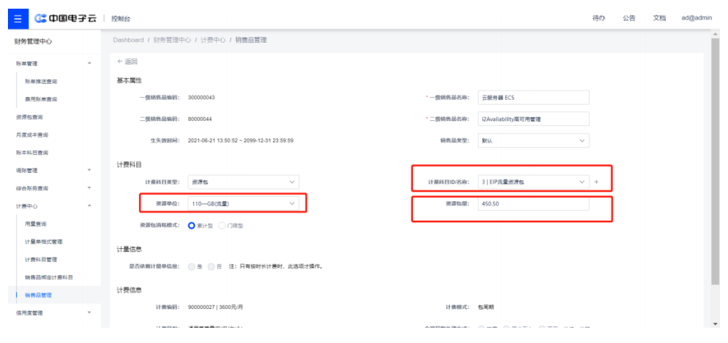This screenshot has height=343, width=728.
Task: Open the 计量科目类型 dropdown
Action: [x=242, y=182]
